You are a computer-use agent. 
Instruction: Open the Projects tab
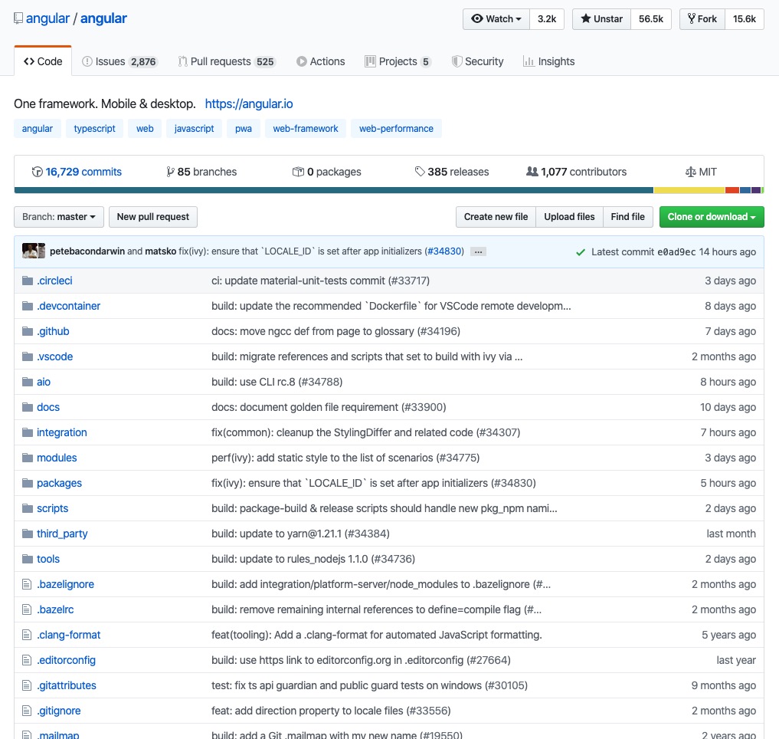tap(398, 61)
